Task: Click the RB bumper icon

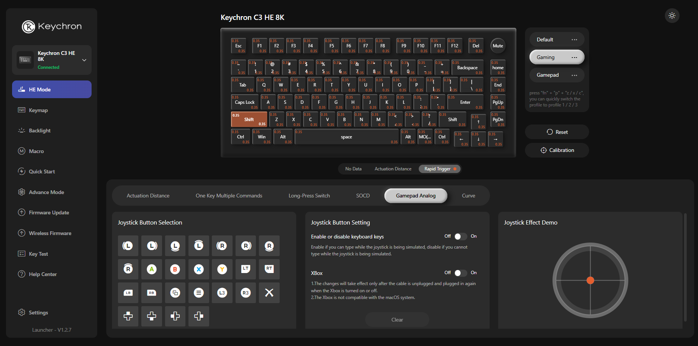Action: [152, 293]
